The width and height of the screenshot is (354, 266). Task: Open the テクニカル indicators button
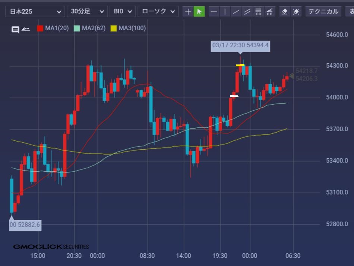[x=323, y=12]
